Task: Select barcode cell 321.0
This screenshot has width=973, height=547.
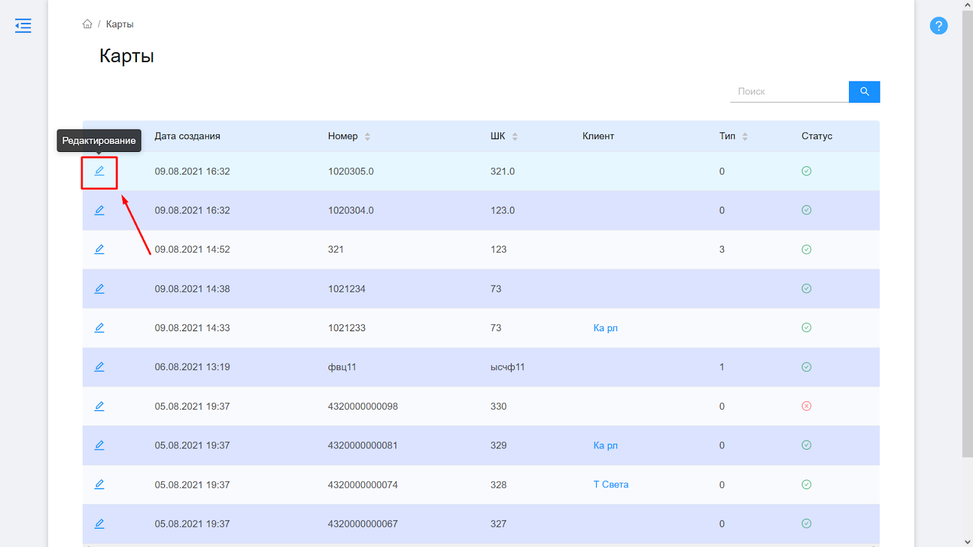Action: tap(502, 171)
